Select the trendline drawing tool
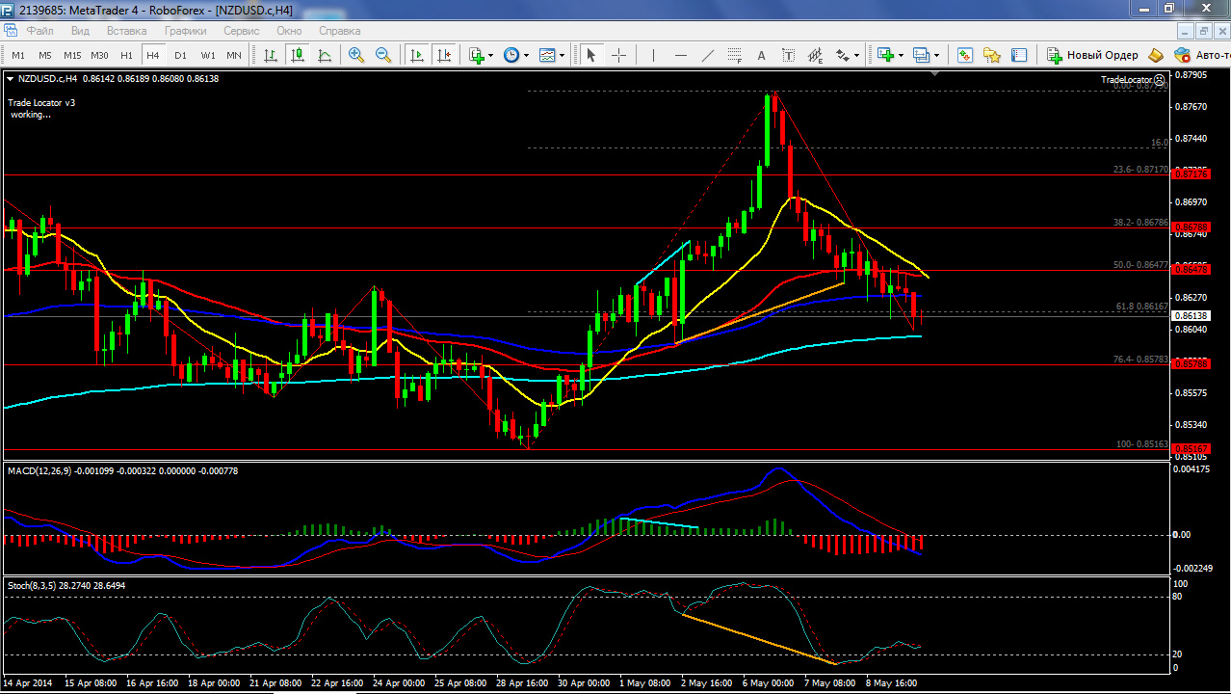The image size is (1231, 694). point(708,55)
